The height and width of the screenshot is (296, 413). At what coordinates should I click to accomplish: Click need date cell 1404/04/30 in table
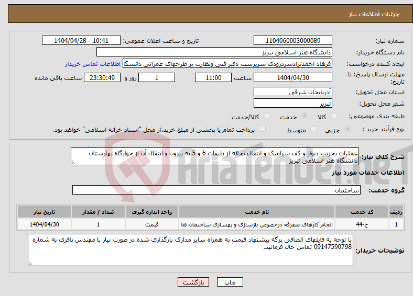(x=44, y=224)
